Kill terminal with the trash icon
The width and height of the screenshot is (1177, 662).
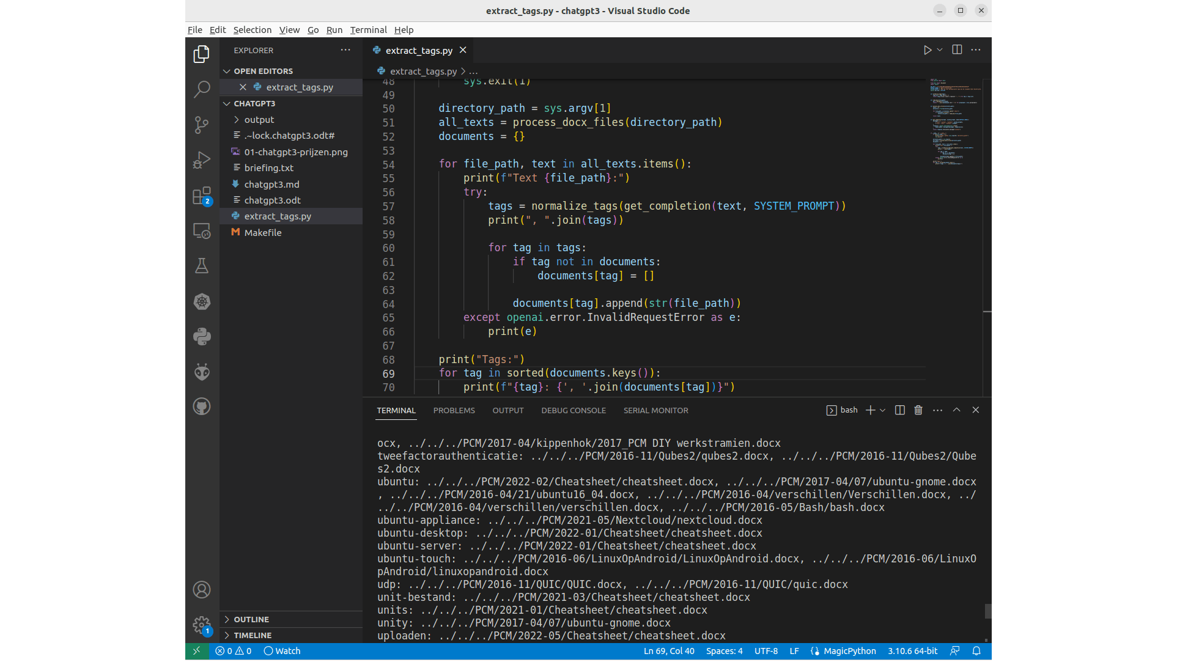(918, 410)
